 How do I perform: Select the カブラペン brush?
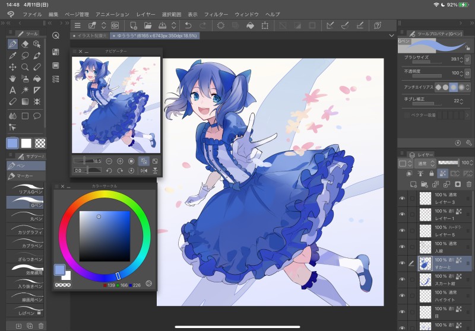pyautogui.click(x=26, y=243)
